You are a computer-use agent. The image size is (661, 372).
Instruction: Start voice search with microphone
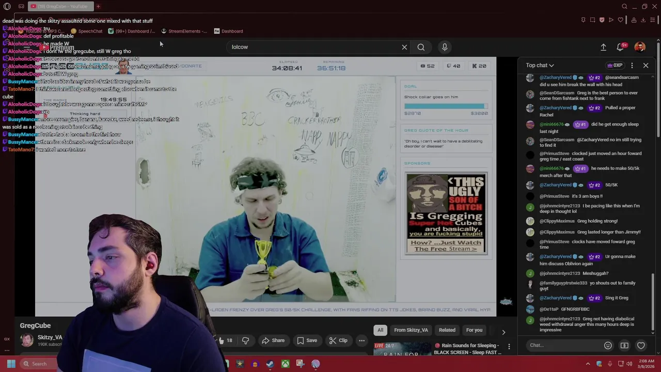point(445,47)
